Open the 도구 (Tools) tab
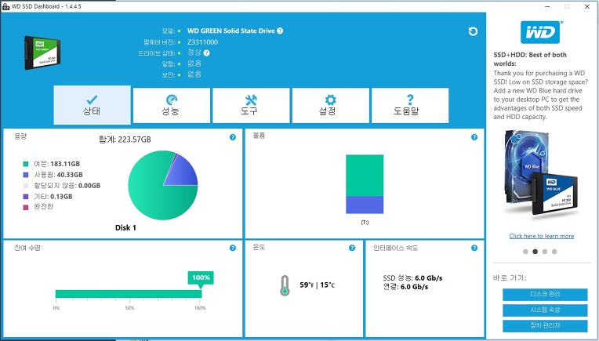The height and width of the screenshot is (341, 599). pyautogui.click(x=251, y=105)
